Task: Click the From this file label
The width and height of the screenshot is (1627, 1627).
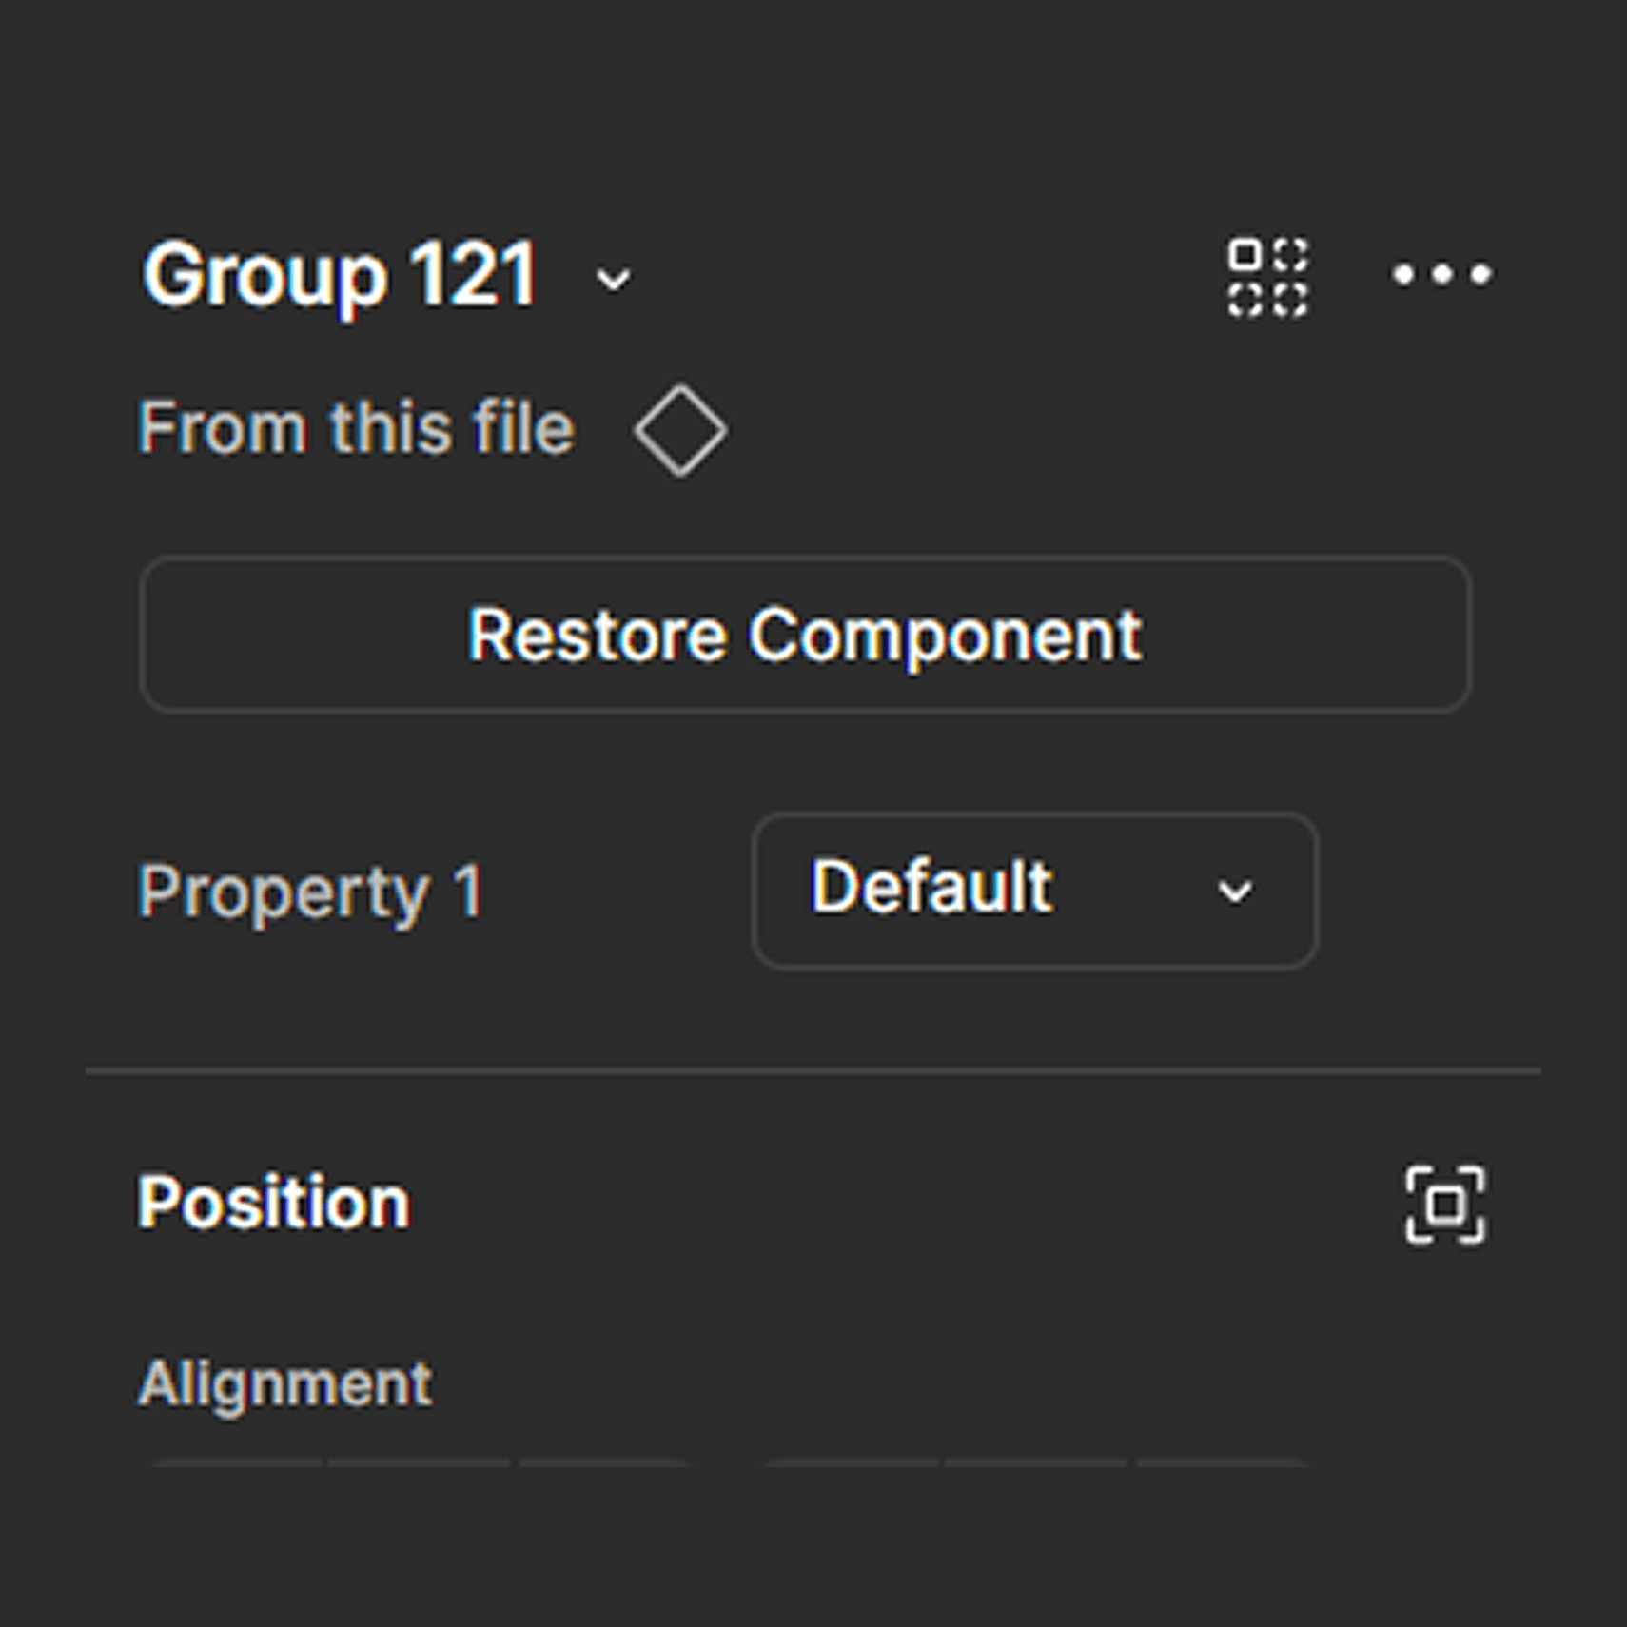Action: point(357,428)
